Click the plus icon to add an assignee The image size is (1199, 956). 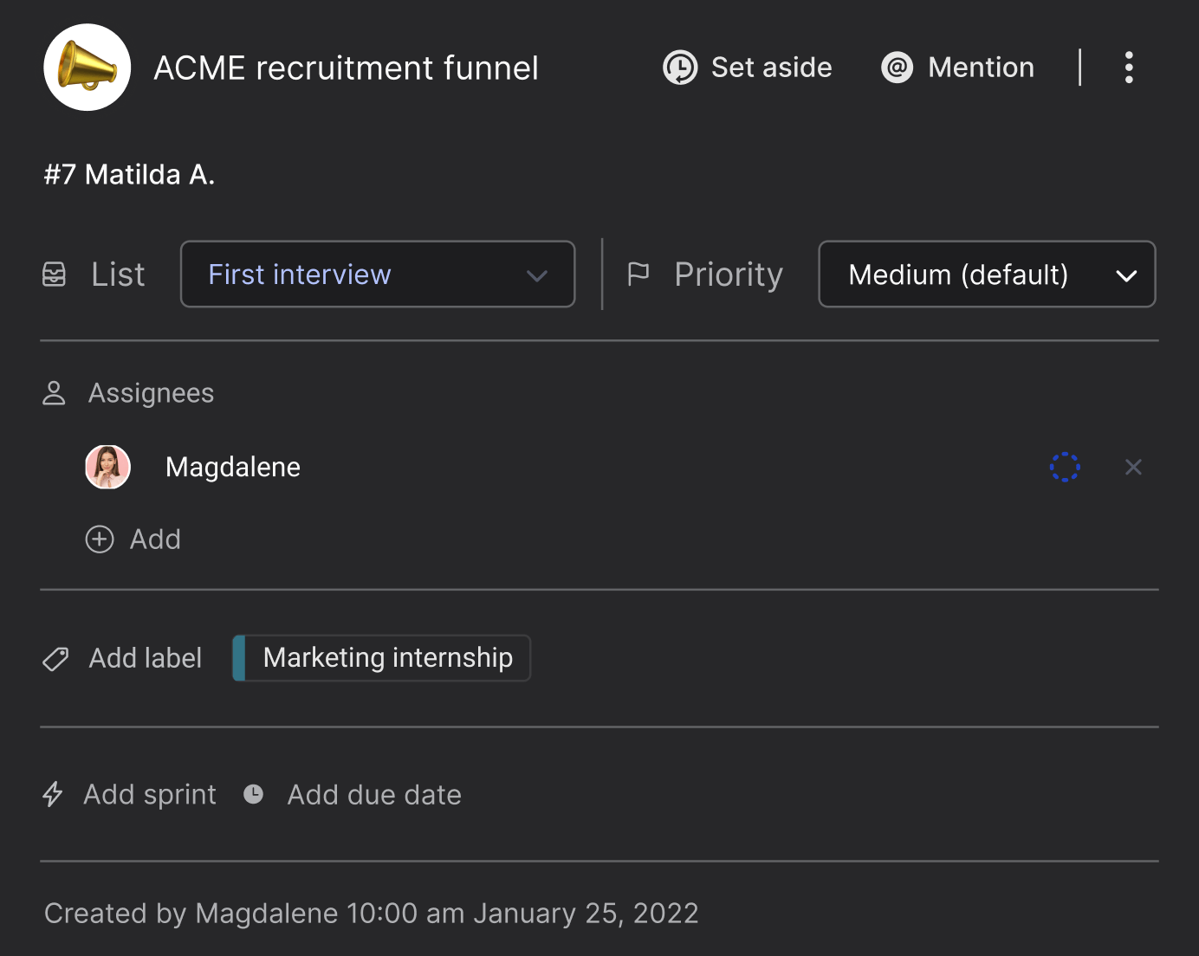coord(99,539)
